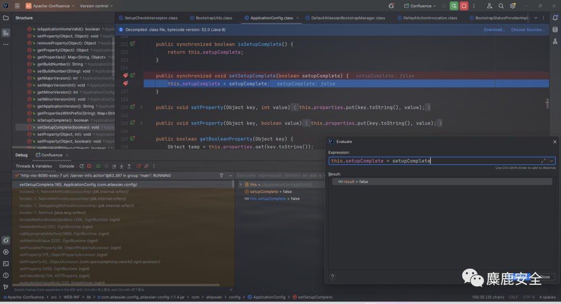Open the Debug tool window in left sidebar
The width and height of the screenshot is (561, 304).
pos(6,240)
